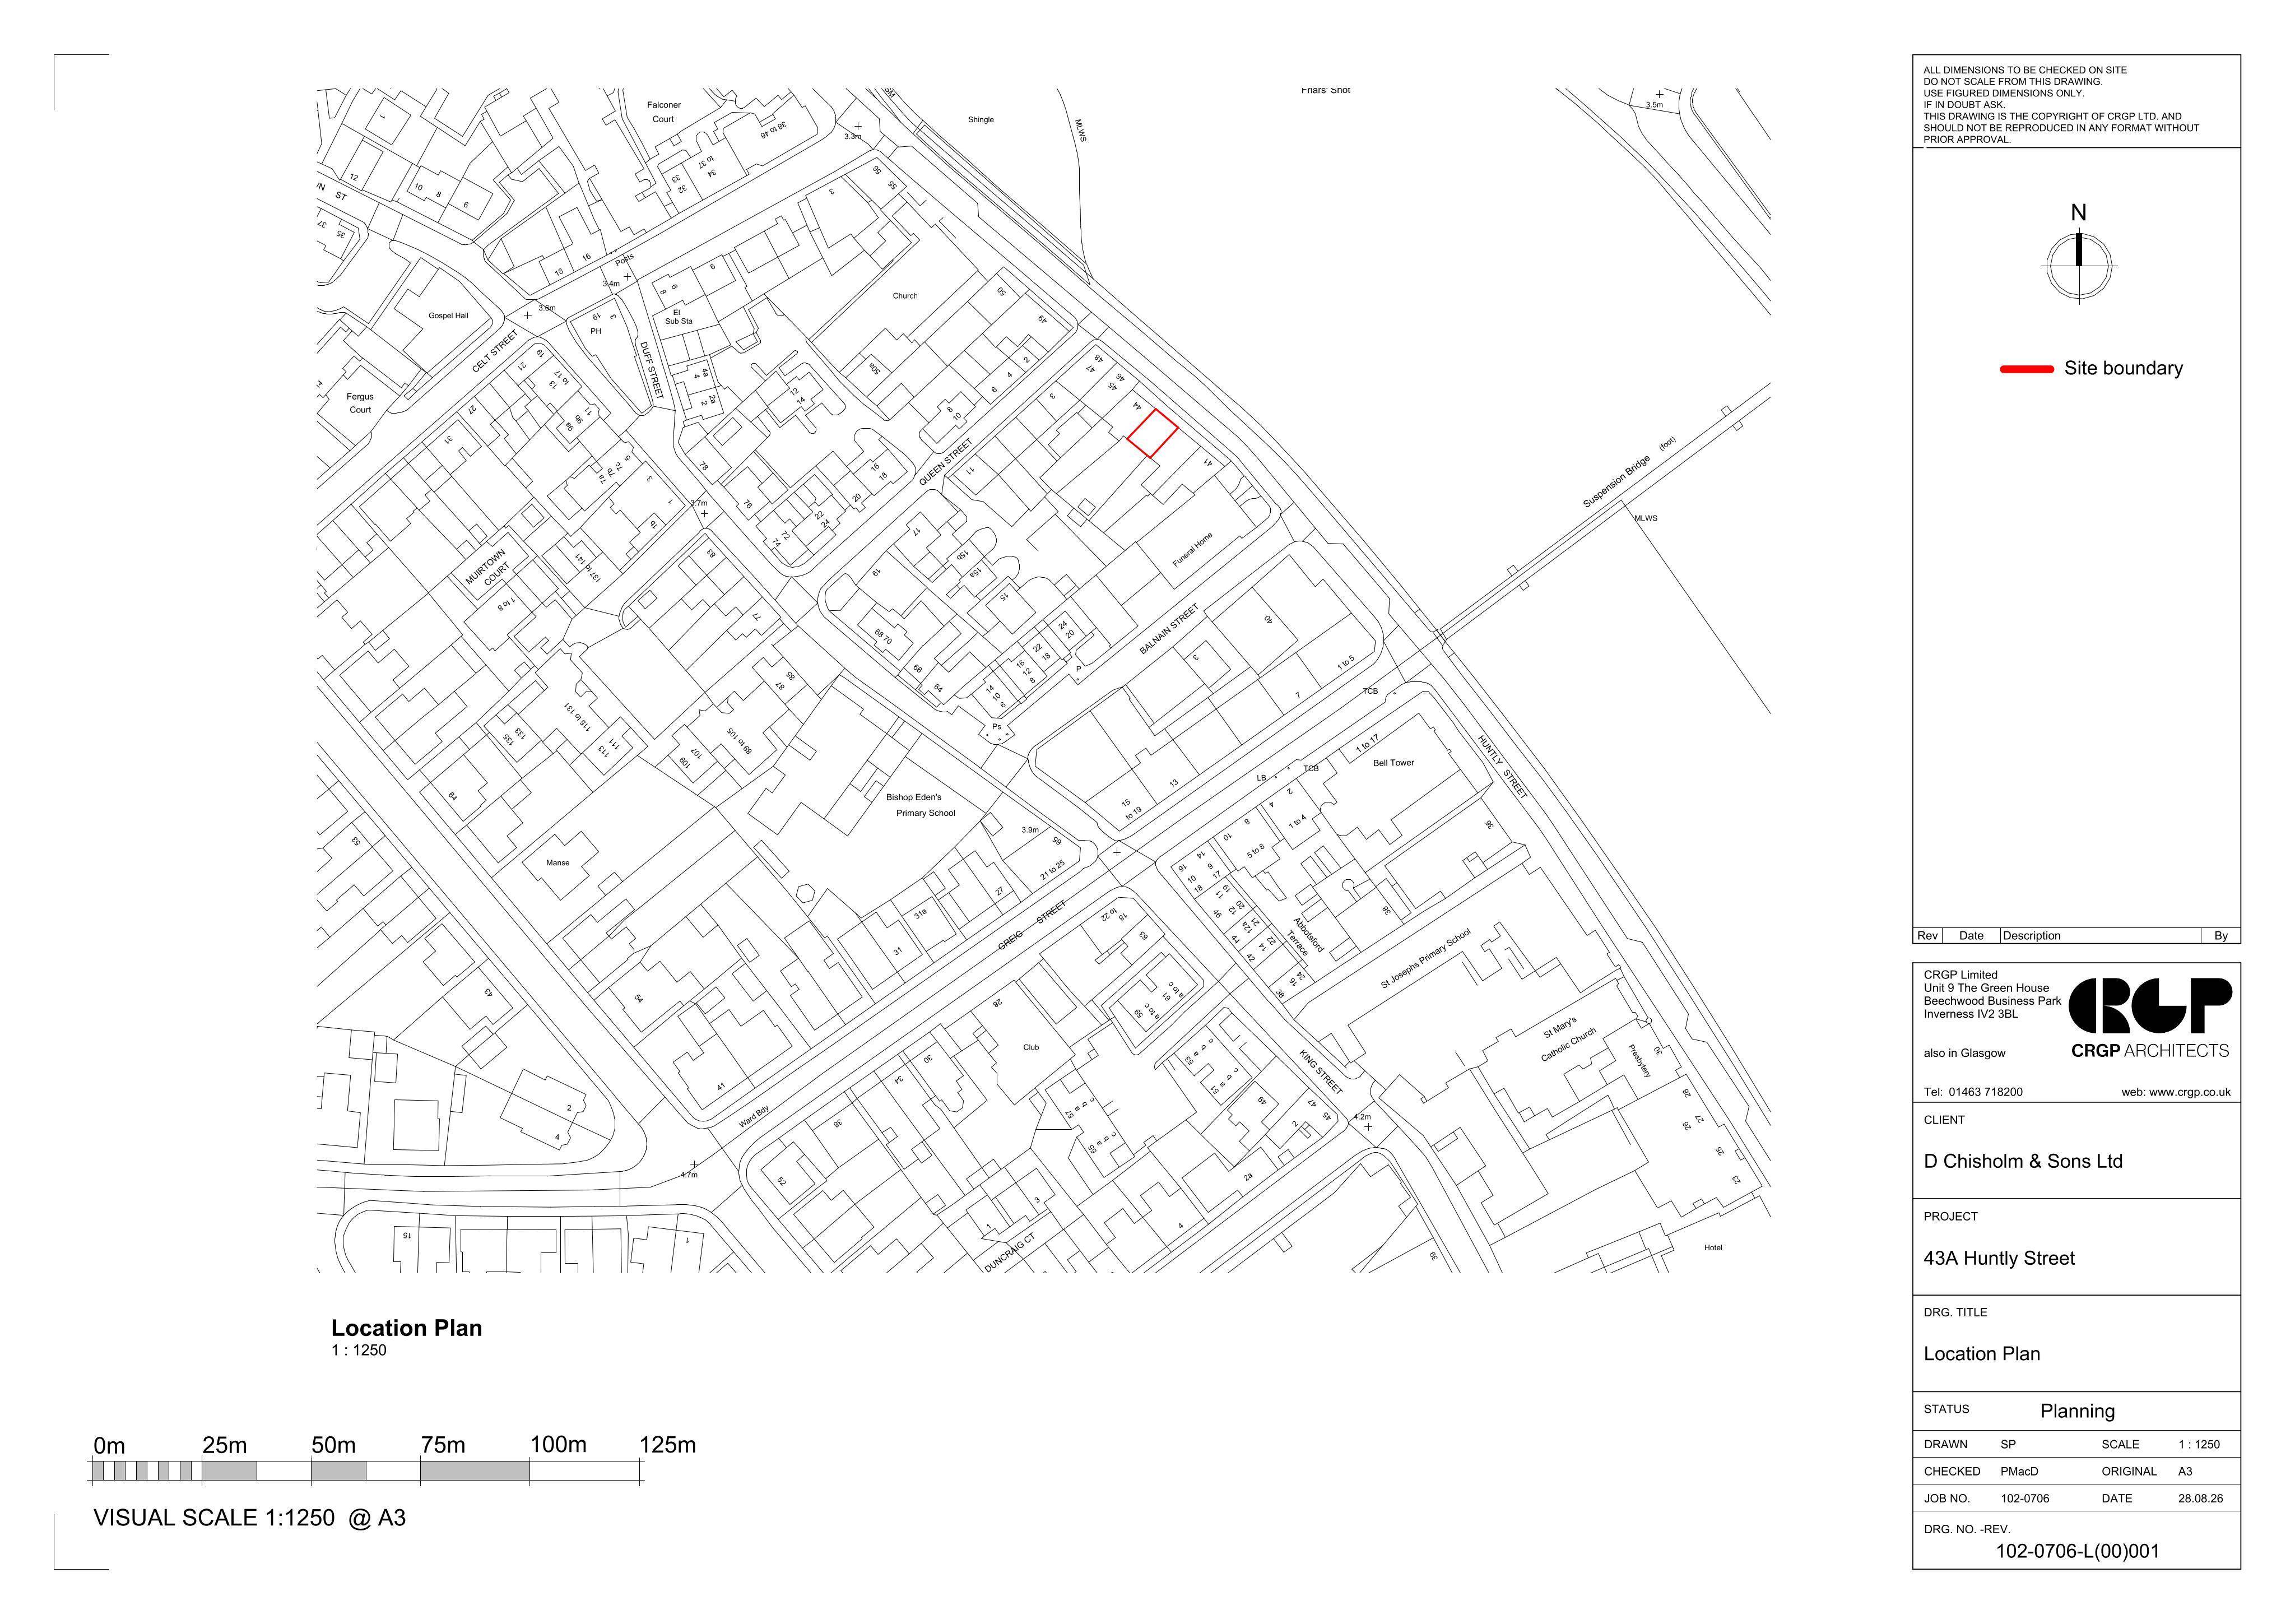
Task: Click the 'BALNAIN STREET' label on the map
Action: point(1168,630)
